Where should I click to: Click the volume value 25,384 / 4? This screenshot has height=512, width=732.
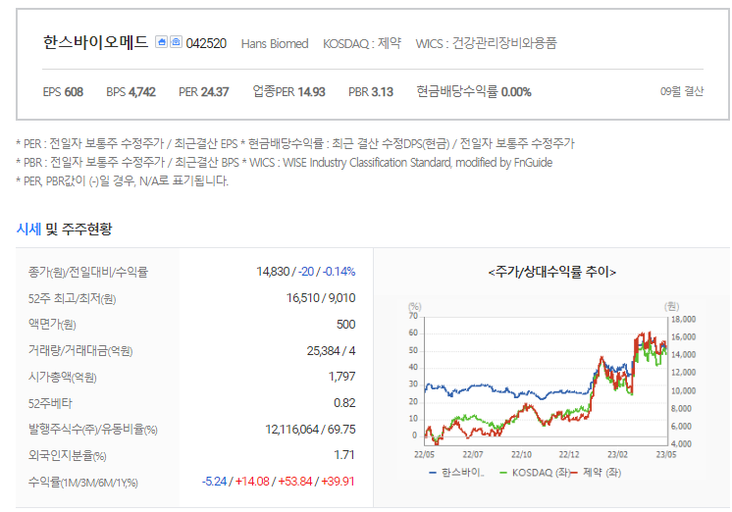pos(331,351)
